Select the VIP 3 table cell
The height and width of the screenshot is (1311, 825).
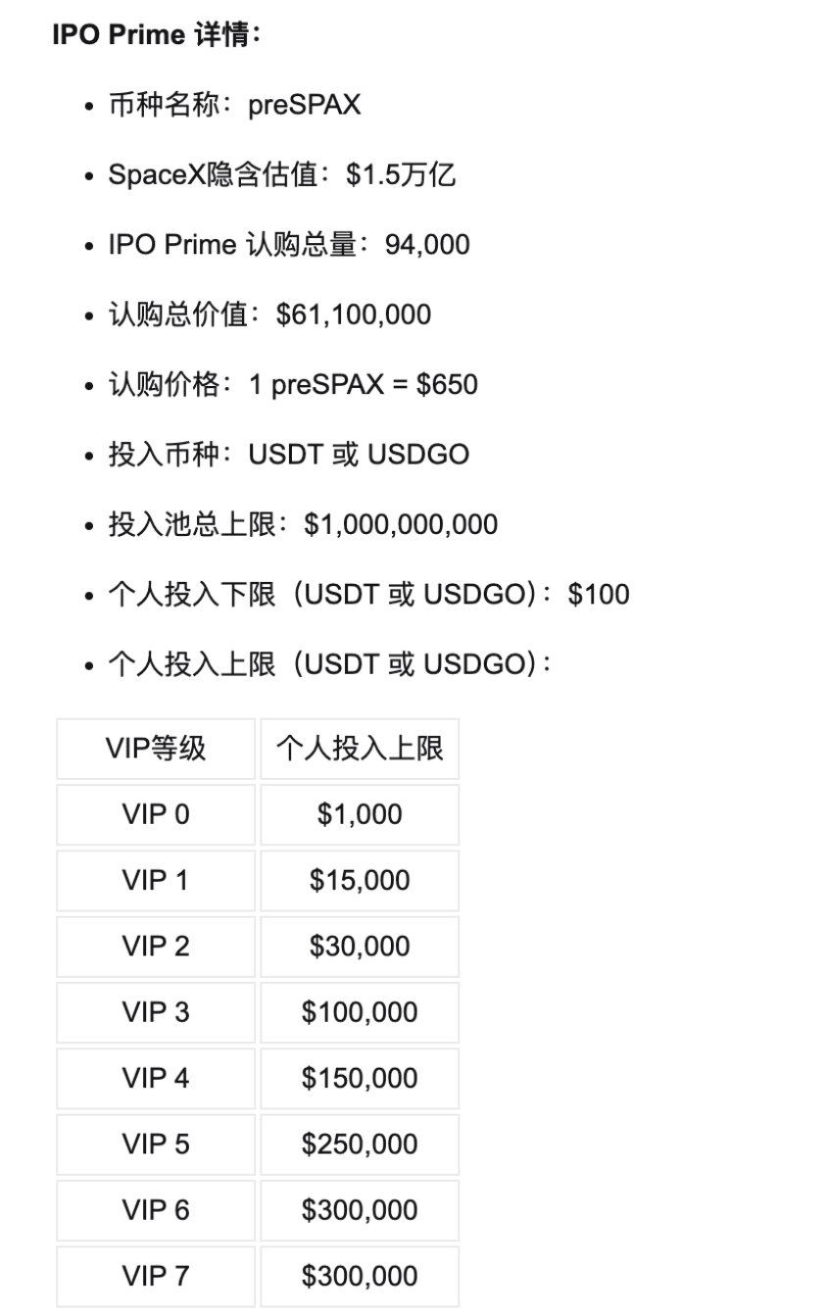point(156,1012)
